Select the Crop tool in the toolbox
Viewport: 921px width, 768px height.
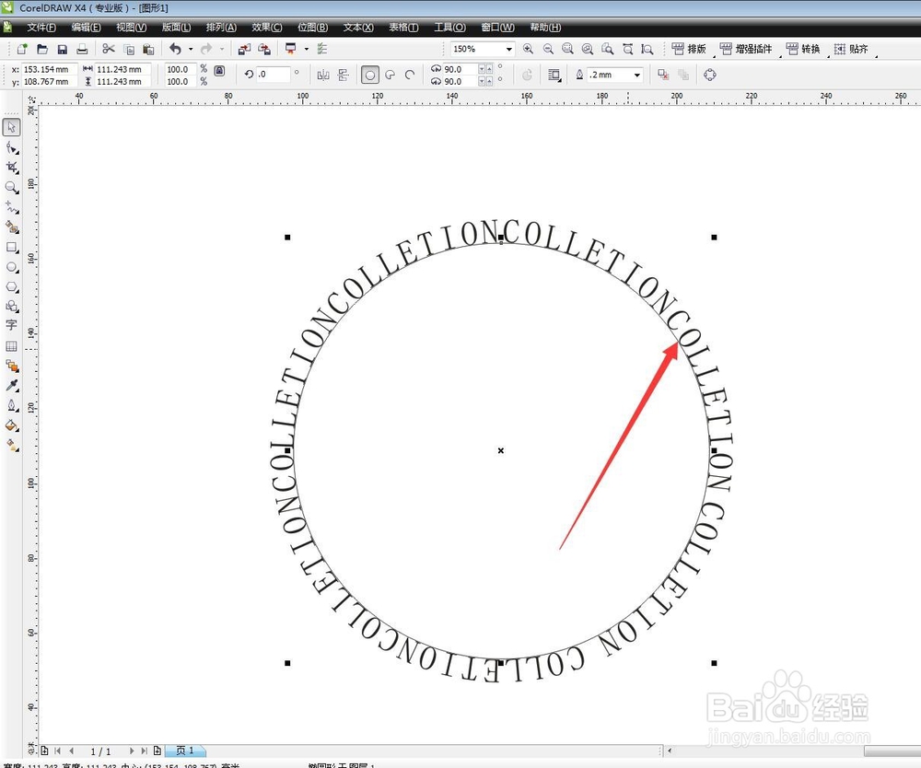[x=12, y=168]
